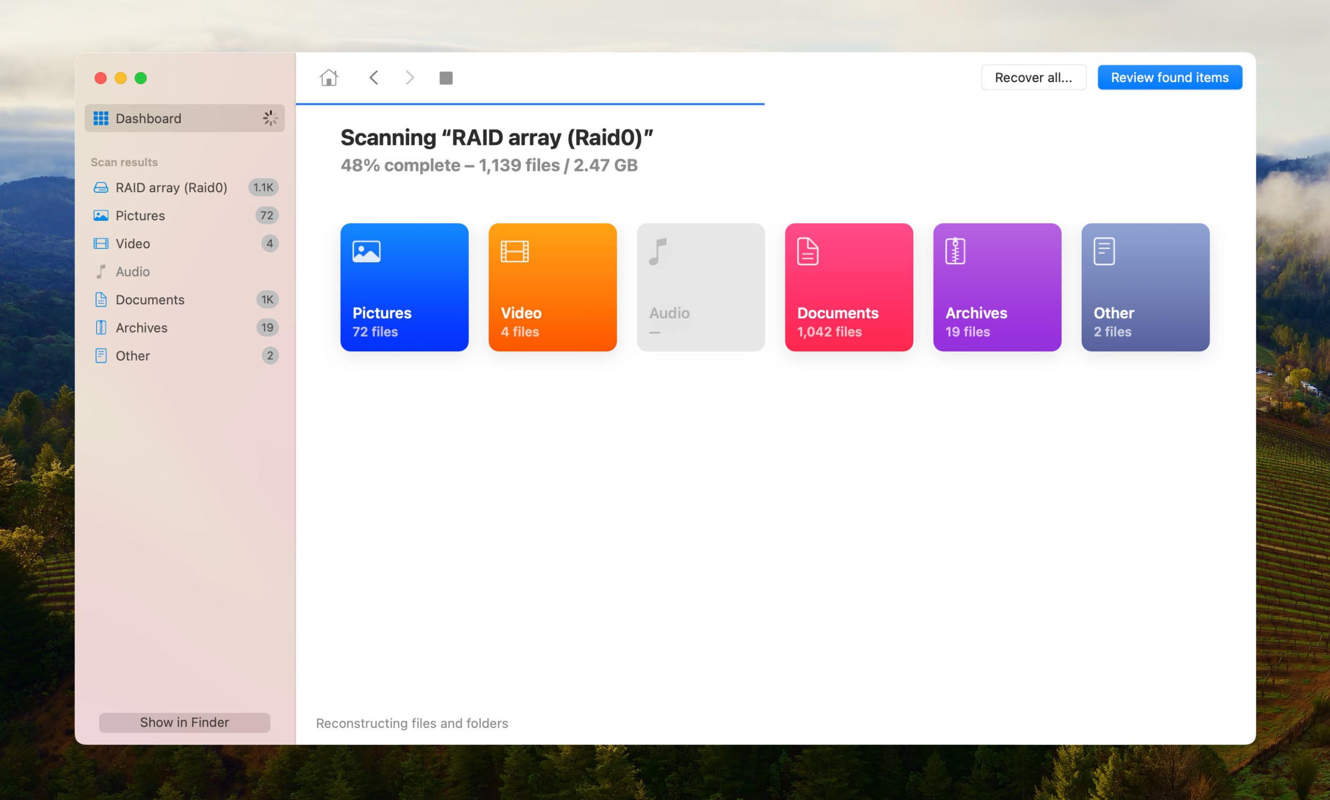Go back with left chevron arrow
Screen dimensions: 1330x800
(374, 77)
